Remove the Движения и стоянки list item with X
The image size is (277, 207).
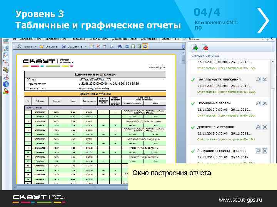click(265, 127)
